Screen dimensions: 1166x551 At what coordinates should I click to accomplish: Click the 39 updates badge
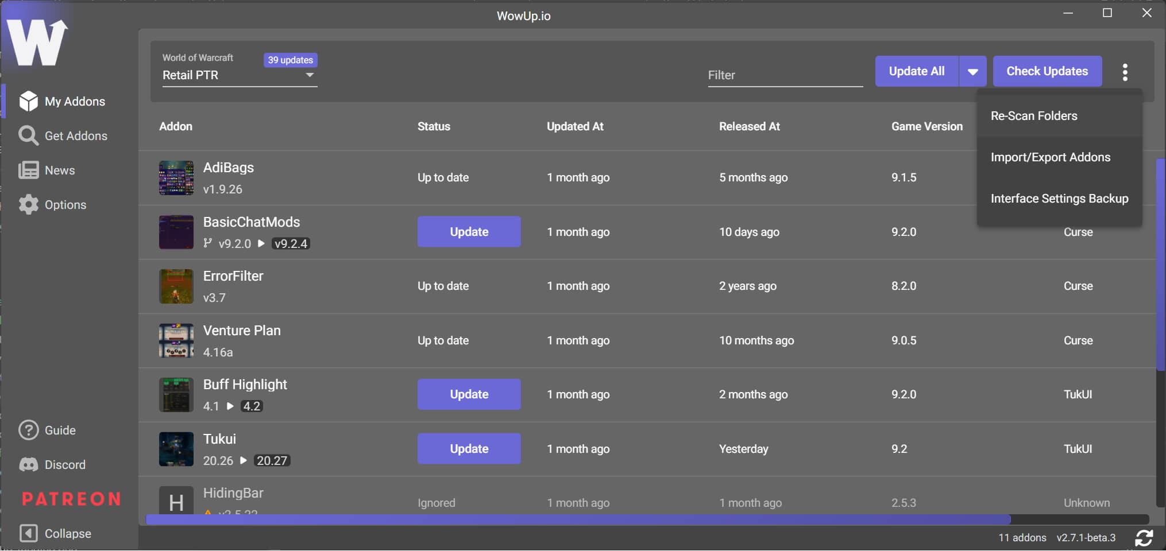[x=290, y=60]
